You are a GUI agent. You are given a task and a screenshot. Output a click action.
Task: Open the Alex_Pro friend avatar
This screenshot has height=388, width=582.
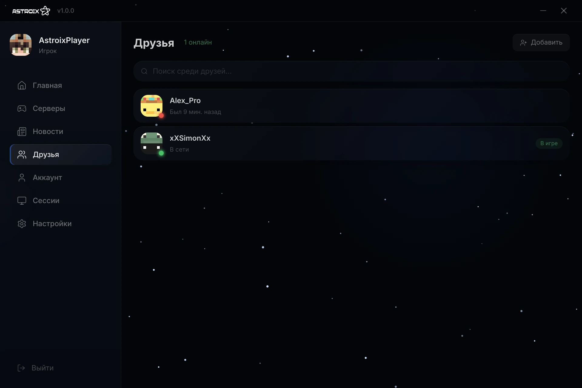coord(152,106)
